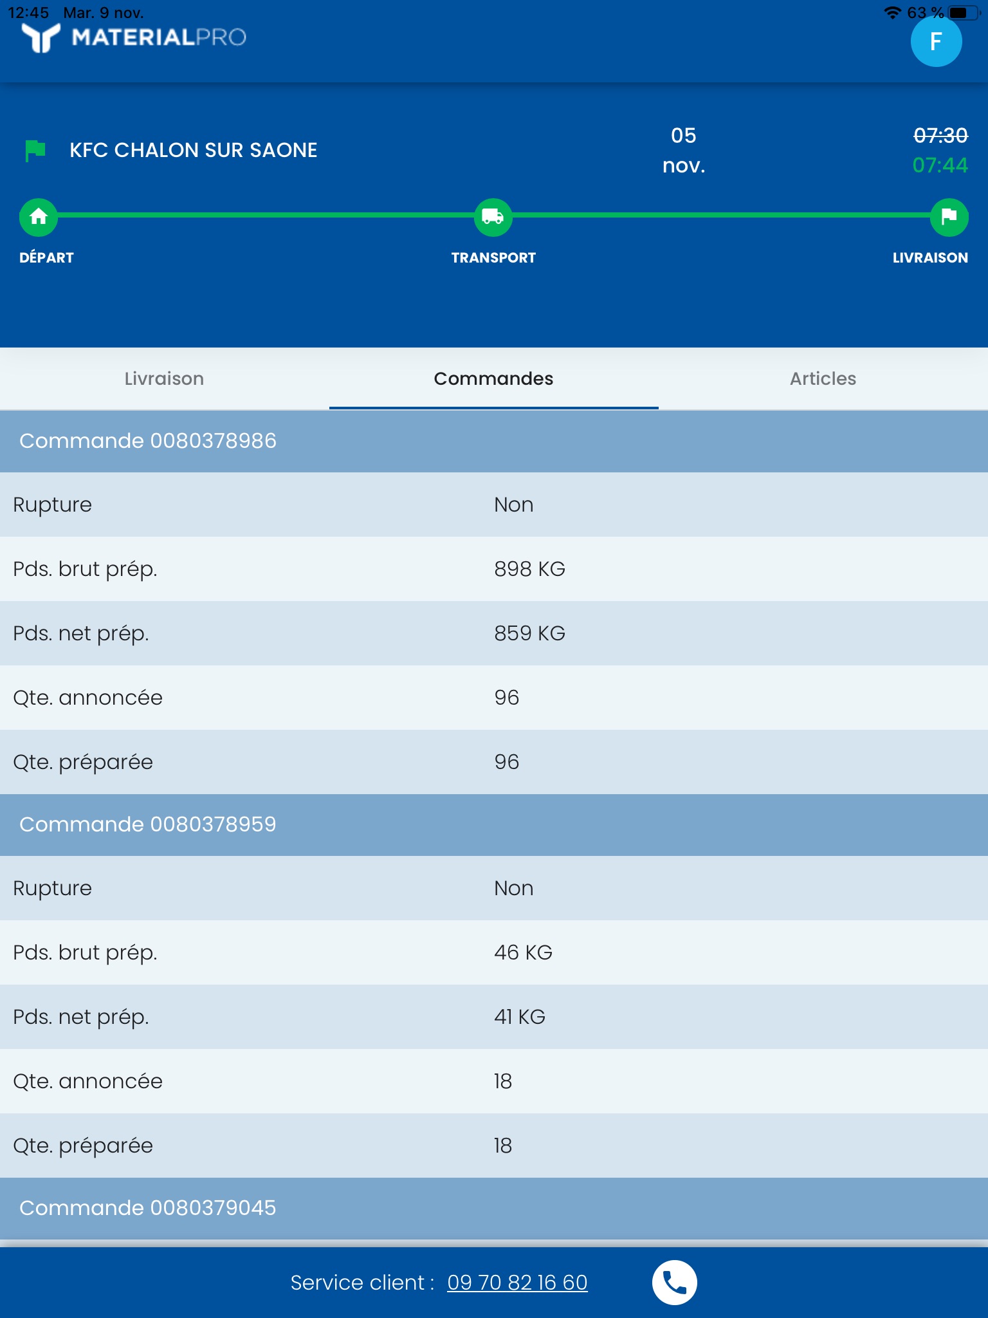Select the Départ home step icon

coord(39,217)
